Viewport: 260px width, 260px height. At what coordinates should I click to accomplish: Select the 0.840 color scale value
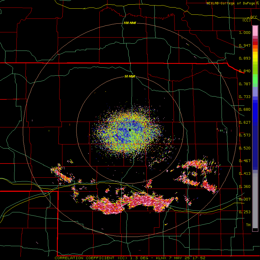tap(245, 71)
